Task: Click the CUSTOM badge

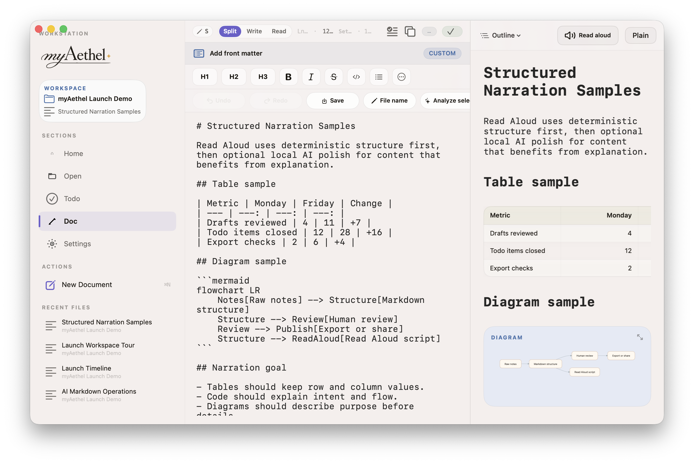Action: (x=442, y=53)
